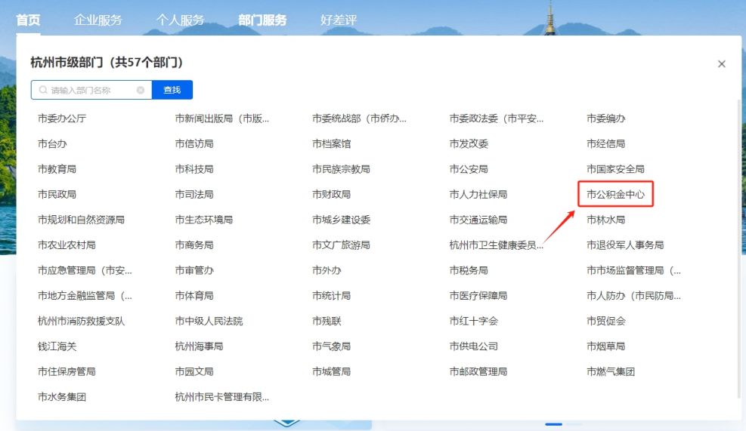Open 市档案馆 entry
The image size is (746, 431).
pos(331,143)
